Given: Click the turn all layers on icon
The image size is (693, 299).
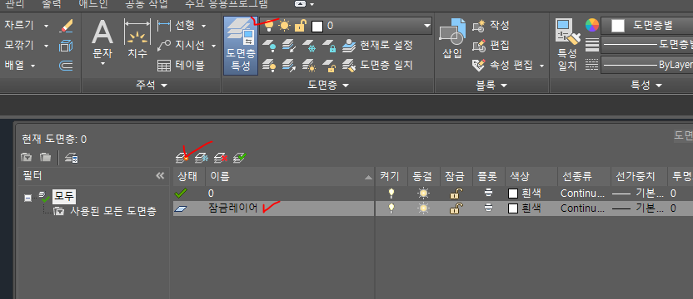Looking at the screenshot, I should point(269,66).
